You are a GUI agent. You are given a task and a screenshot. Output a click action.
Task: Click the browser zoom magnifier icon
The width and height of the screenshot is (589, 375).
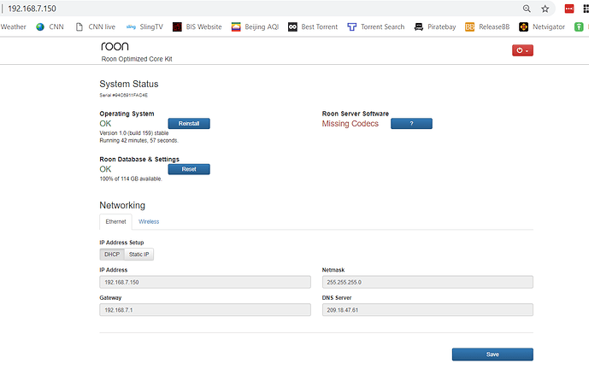pos(527,9)
